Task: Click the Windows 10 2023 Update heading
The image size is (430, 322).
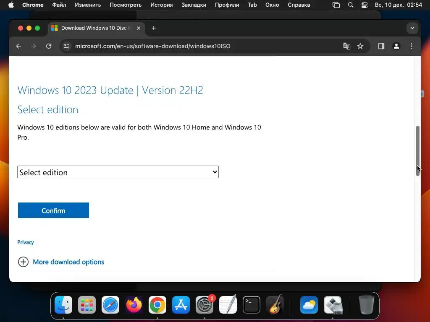Action: coord(110,91)
